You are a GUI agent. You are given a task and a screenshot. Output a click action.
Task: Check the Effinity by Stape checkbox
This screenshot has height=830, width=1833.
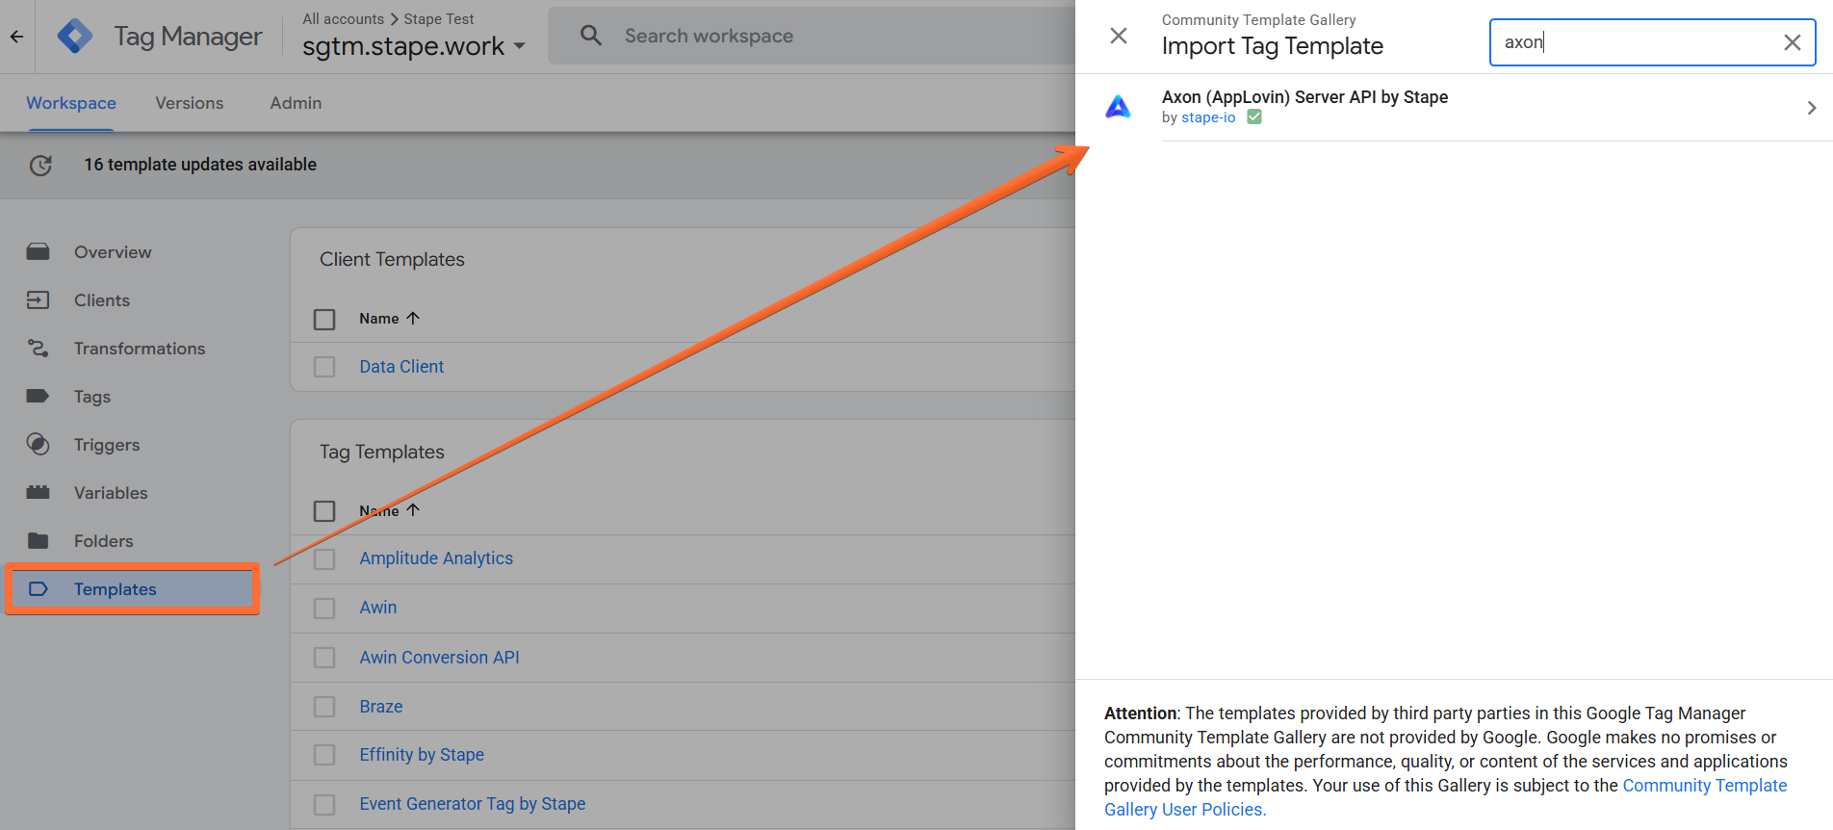pos(324,755)
